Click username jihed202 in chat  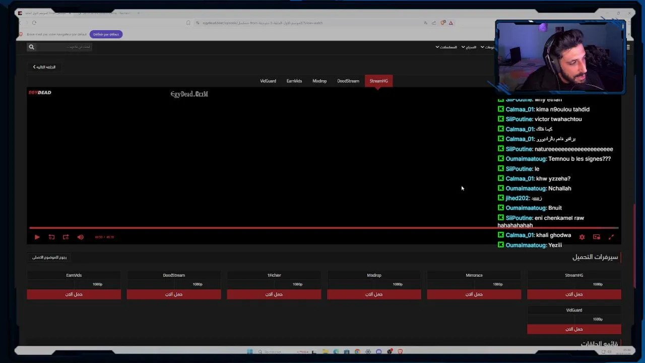(x=517, y=198)
